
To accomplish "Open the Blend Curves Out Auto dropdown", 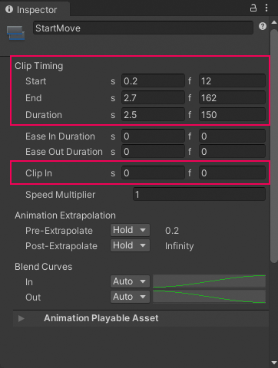I will (x=130, y=297).
